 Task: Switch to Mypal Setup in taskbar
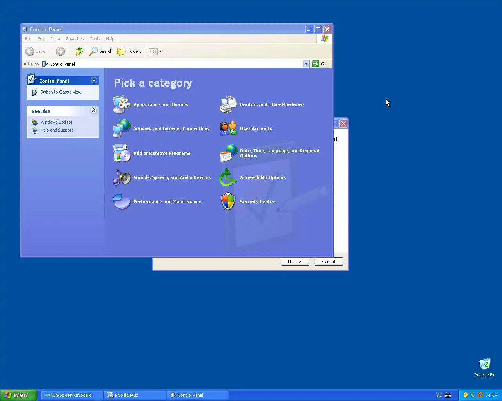tap(135, 395)
